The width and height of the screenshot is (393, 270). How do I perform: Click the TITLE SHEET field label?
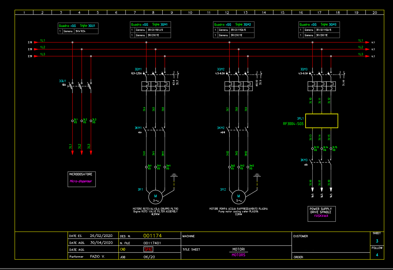click(x=191, y=250)
